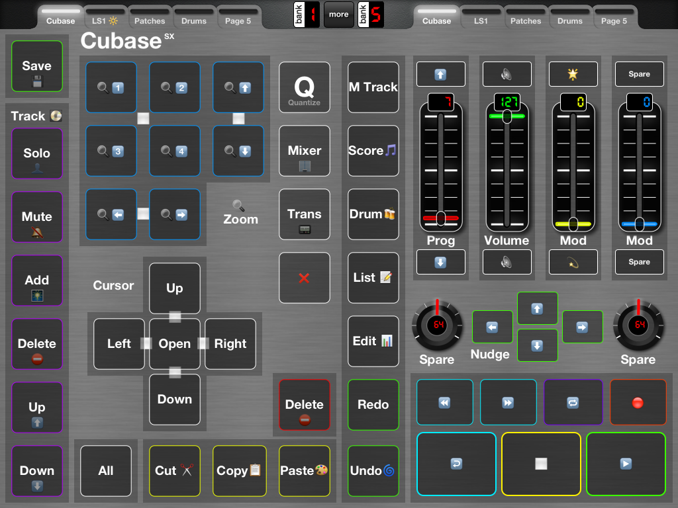Select zoom preset 3 button
Viewport: 678px width, 508px height.
111,151
